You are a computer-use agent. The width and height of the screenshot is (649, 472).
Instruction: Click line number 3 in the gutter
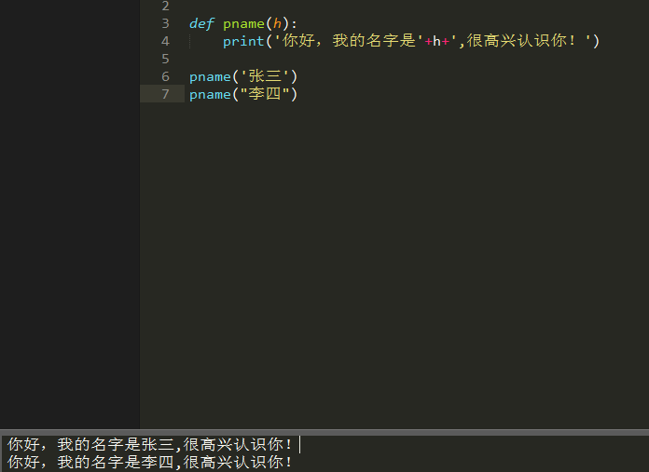[x=166, y=23]
